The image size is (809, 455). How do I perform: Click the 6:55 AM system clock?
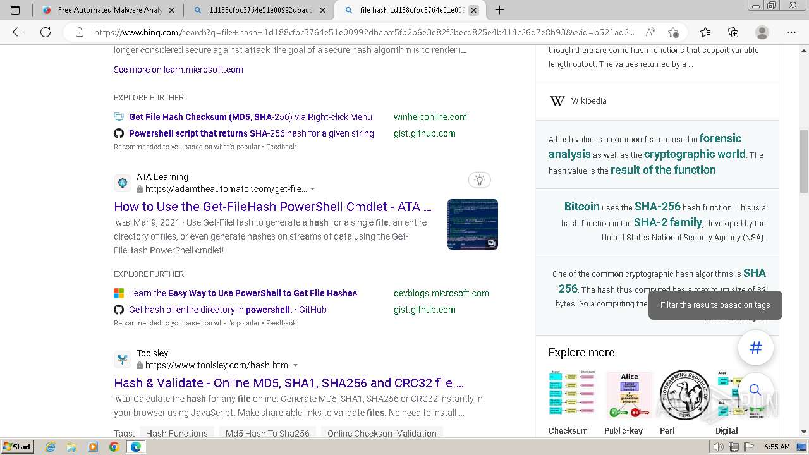coord(777,447)
